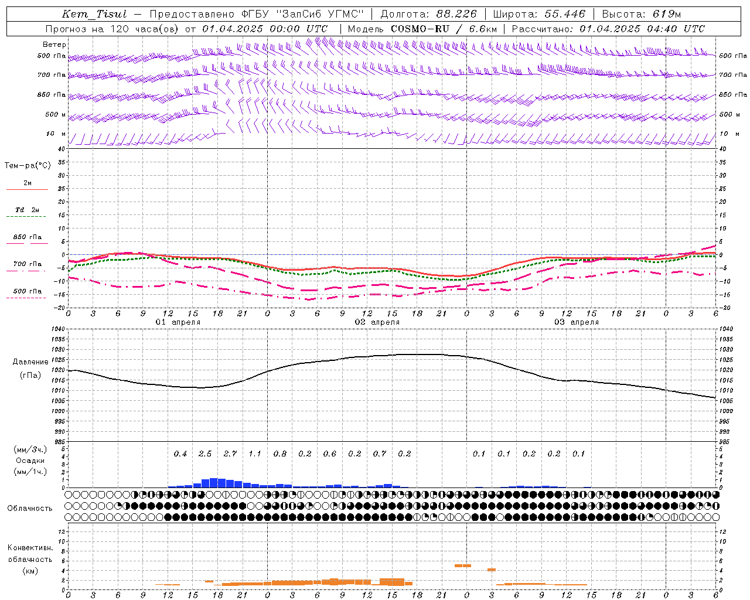750x600 pixels.
Task: Click the orange convective bar near 5 km
Action: pyautogui.click(x=463, y=565)
